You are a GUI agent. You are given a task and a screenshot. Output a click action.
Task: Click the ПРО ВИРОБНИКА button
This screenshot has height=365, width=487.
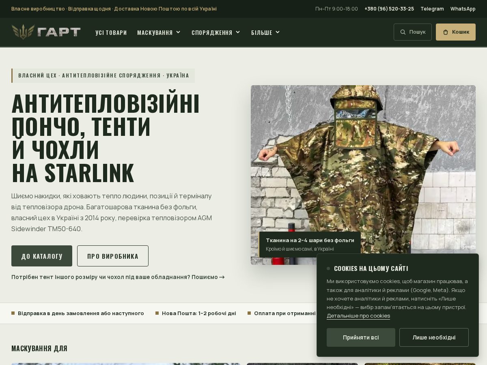click(x=113, y=256)
